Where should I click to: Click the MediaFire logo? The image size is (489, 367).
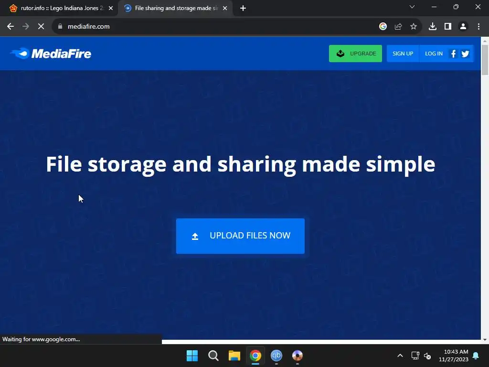51,54
